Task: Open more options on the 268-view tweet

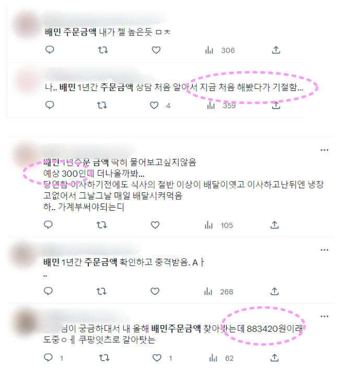Action: pyautogui.click(x=324, y=250)
